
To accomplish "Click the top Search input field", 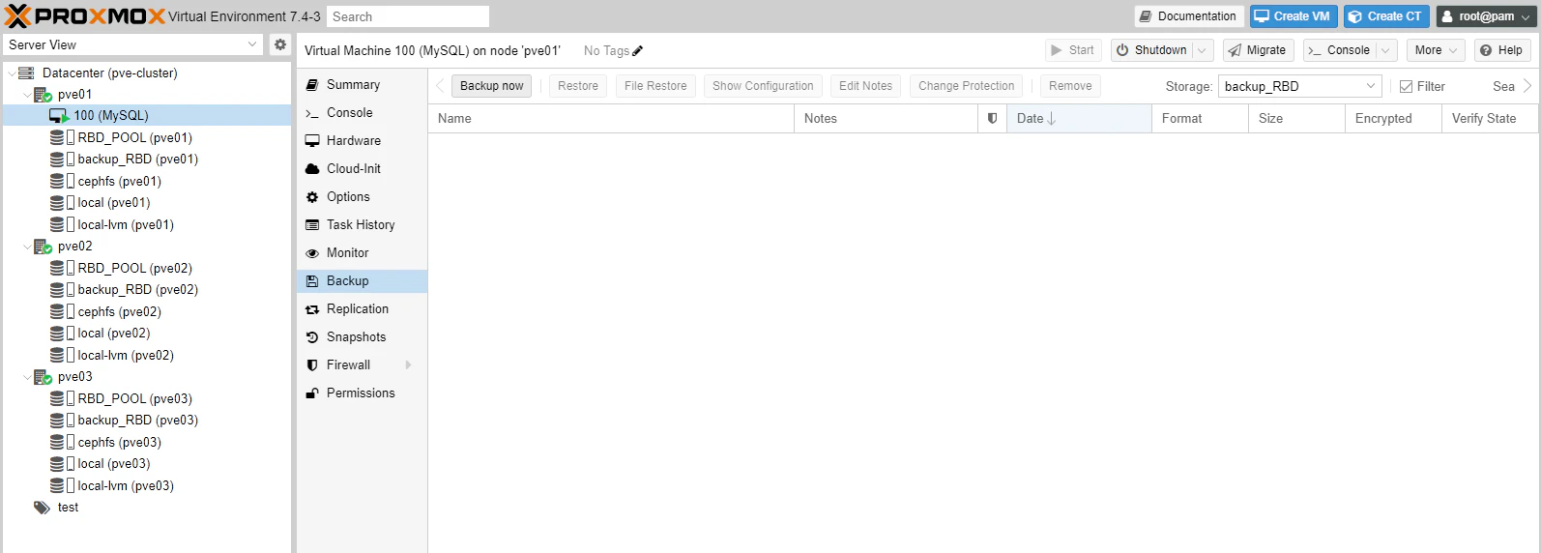I will click(x=408, y=16).
